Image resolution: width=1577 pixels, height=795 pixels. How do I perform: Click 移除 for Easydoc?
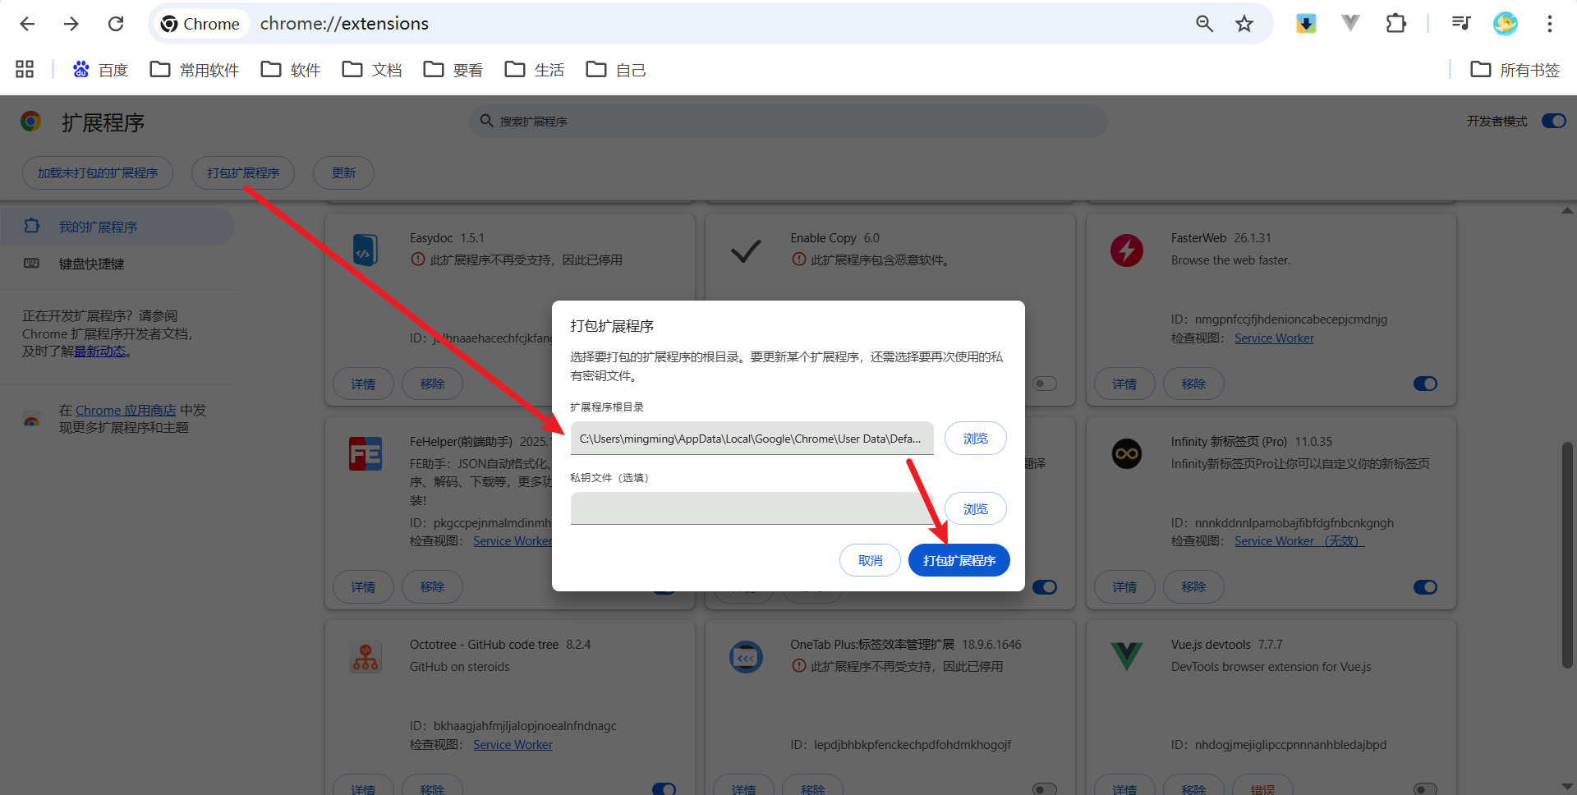[x=432, y=384]
